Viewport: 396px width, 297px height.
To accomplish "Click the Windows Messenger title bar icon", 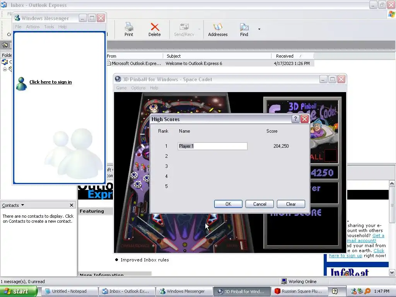I will coord(17,18).
